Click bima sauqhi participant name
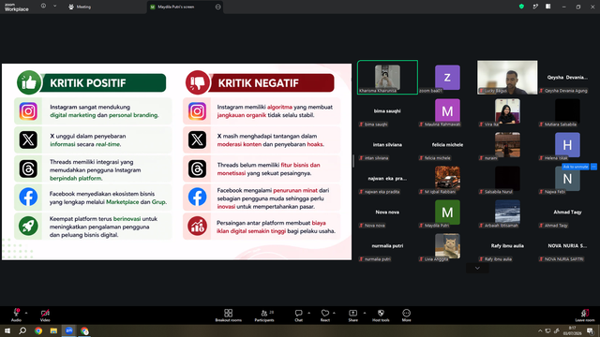 click(x=387, y=111)
